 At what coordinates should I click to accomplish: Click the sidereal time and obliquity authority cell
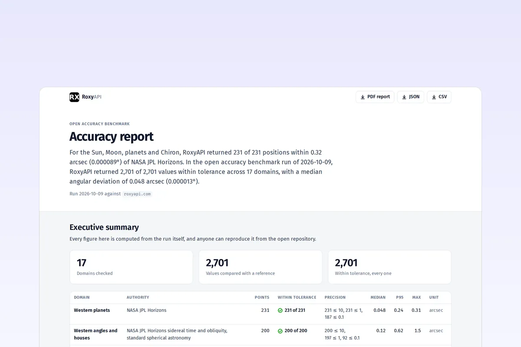click(x=177, y=334)
